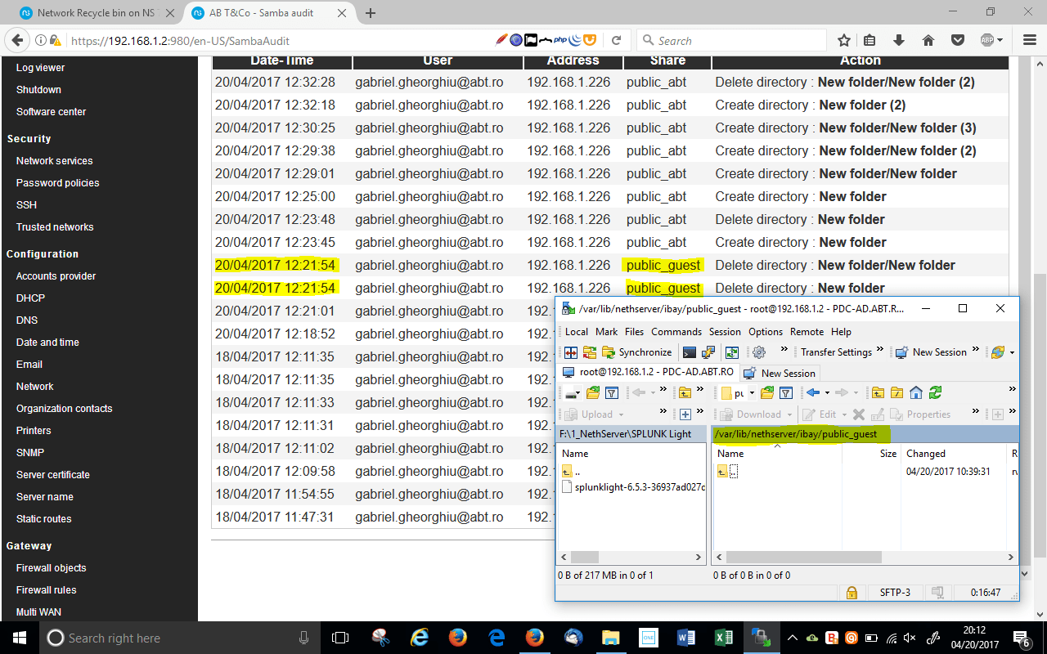Open the filter funnel icon on remote panel
The height and width of the screenshot is (654, 1047).
click(784, 392)
